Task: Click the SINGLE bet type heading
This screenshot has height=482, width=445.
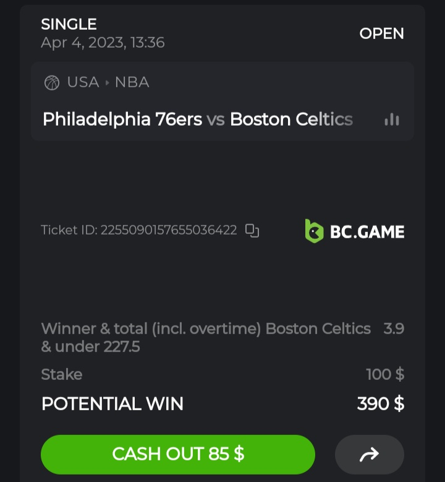Action: (x=69, y=24)
